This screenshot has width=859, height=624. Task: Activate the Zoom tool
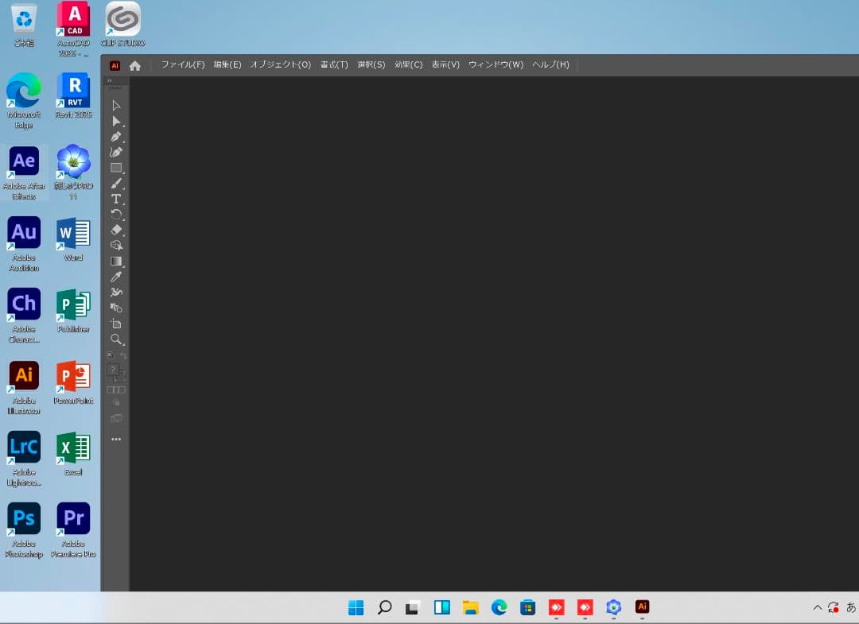pyautogui.click(x=116, y=339)
